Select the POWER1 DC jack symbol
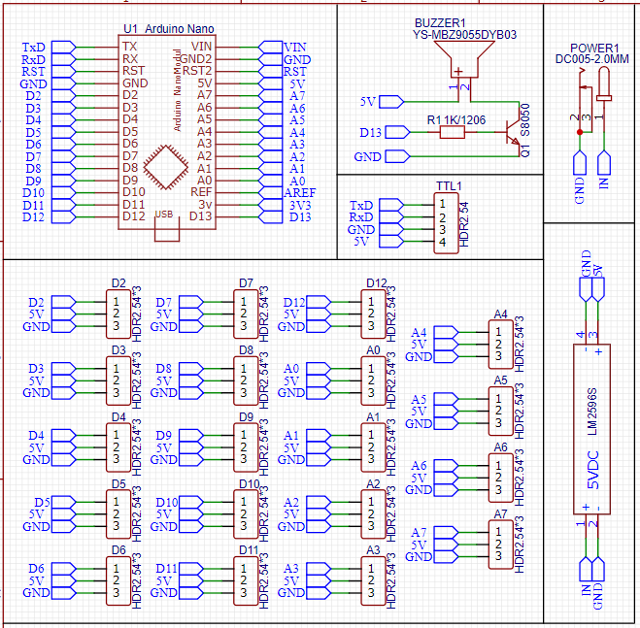Viewport: 640px width, 628px height. (594, 100)
